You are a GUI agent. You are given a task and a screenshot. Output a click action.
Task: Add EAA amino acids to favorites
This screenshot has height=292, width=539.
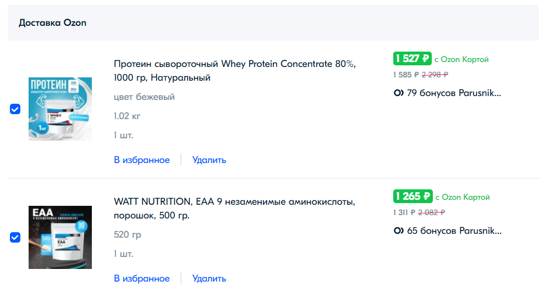(142, 278)
